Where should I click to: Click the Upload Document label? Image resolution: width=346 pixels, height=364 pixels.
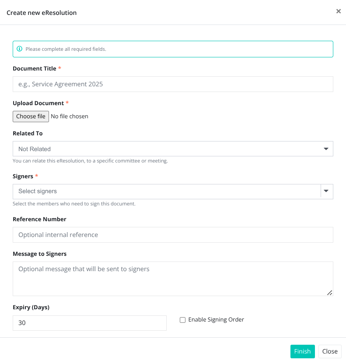coord(38,103)
